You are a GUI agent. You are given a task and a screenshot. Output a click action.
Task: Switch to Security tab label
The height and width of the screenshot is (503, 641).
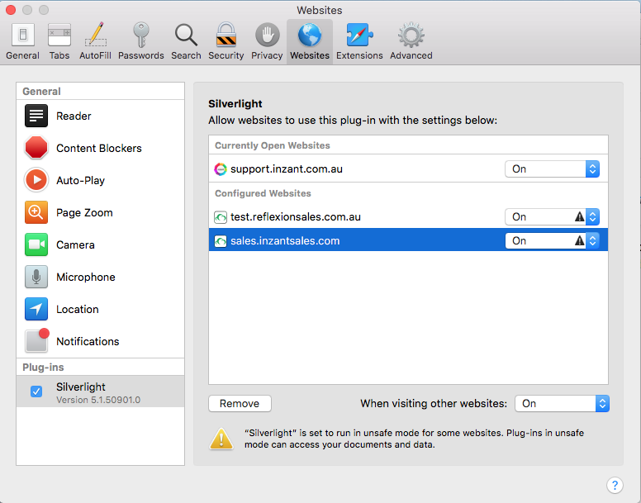tap(226, 55)
